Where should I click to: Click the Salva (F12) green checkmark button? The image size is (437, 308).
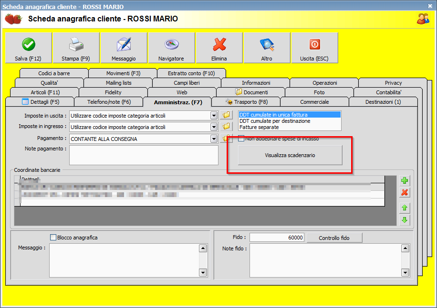tap(28, 48)
